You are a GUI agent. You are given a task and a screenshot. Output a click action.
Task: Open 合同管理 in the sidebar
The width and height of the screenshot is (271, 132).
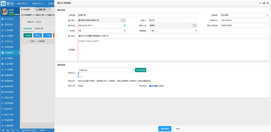click(10, 47)
